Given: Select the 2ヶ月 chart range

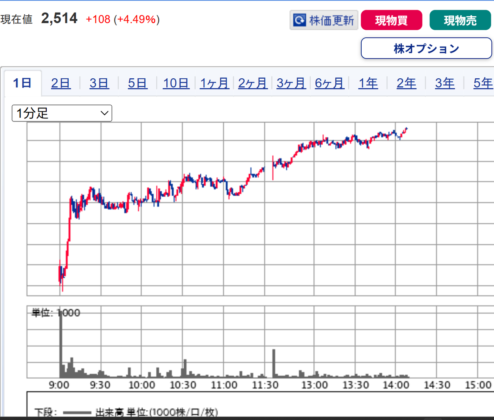Looking at the screenshot, I should (x=253, y=83).
